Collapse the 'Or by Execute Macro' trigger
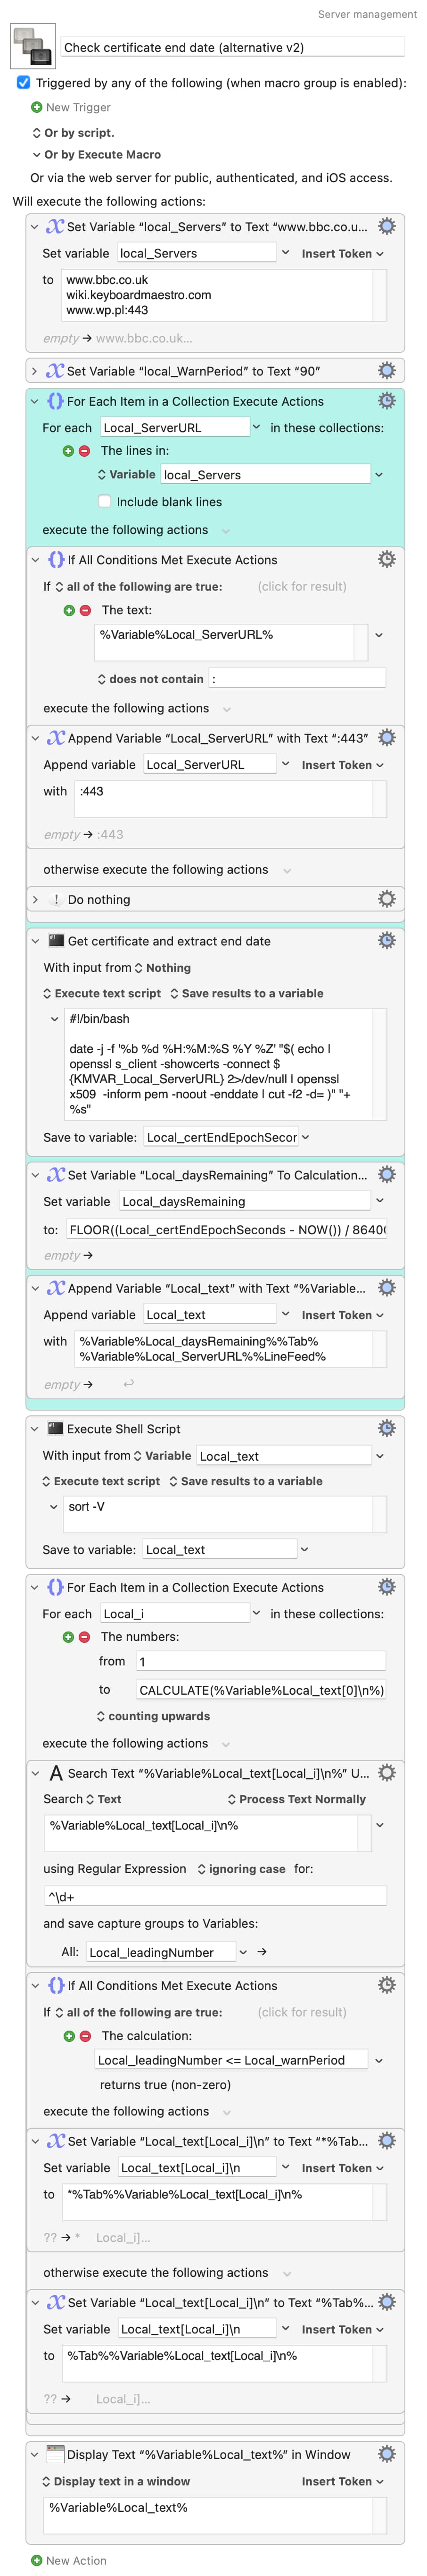 click(37, 155)
